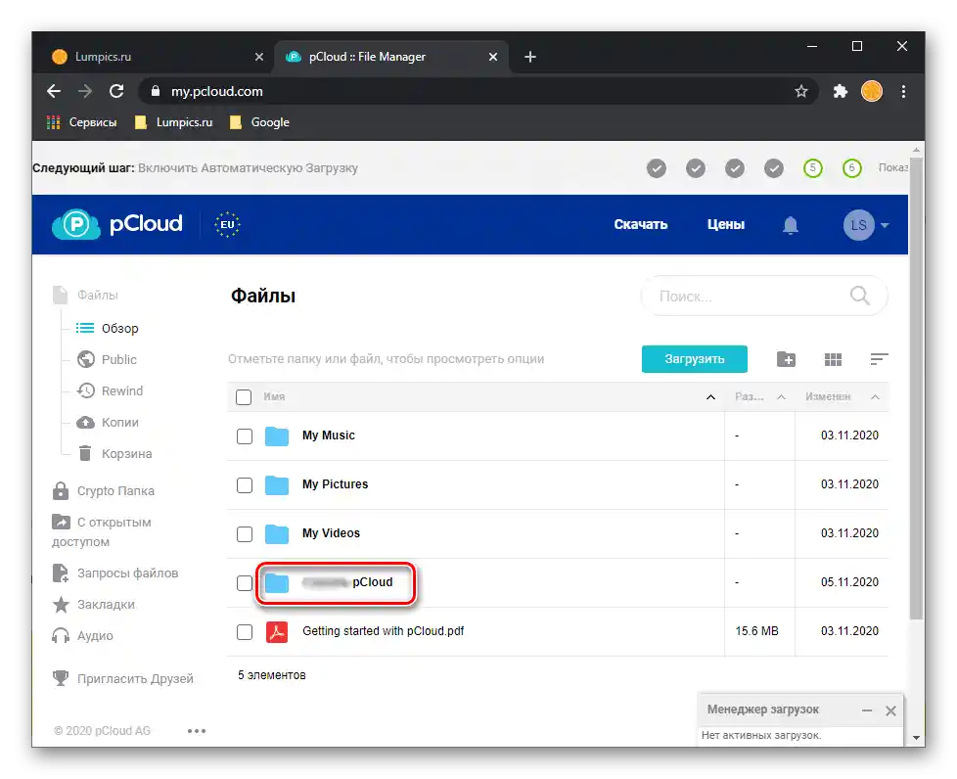
Task: Click the LS user avatar
Action: [x=858, y=225]
